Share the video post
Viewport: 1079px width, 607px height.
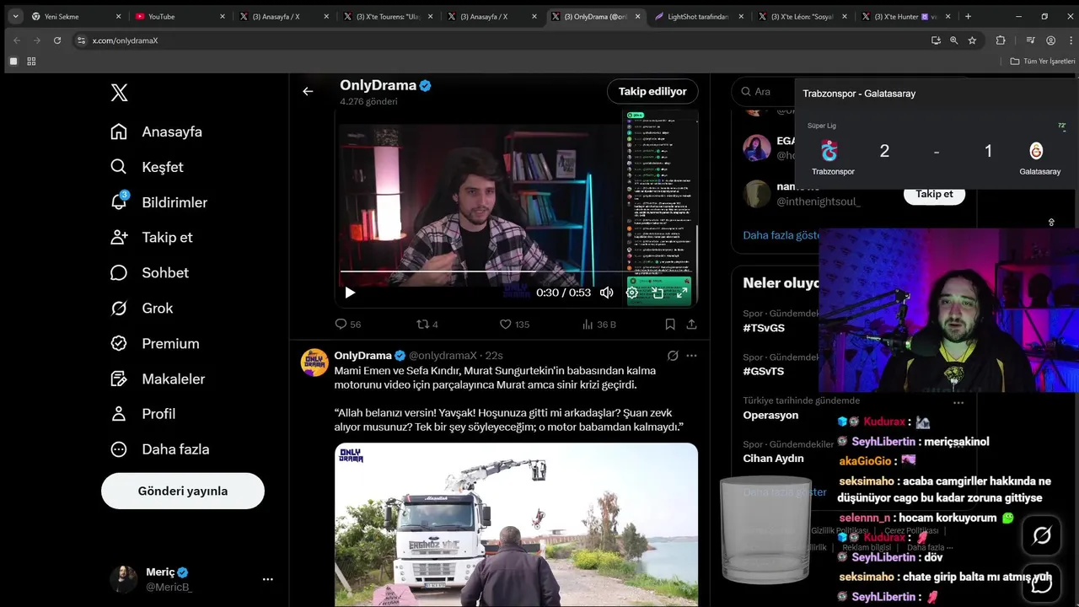tap(691, 324)
